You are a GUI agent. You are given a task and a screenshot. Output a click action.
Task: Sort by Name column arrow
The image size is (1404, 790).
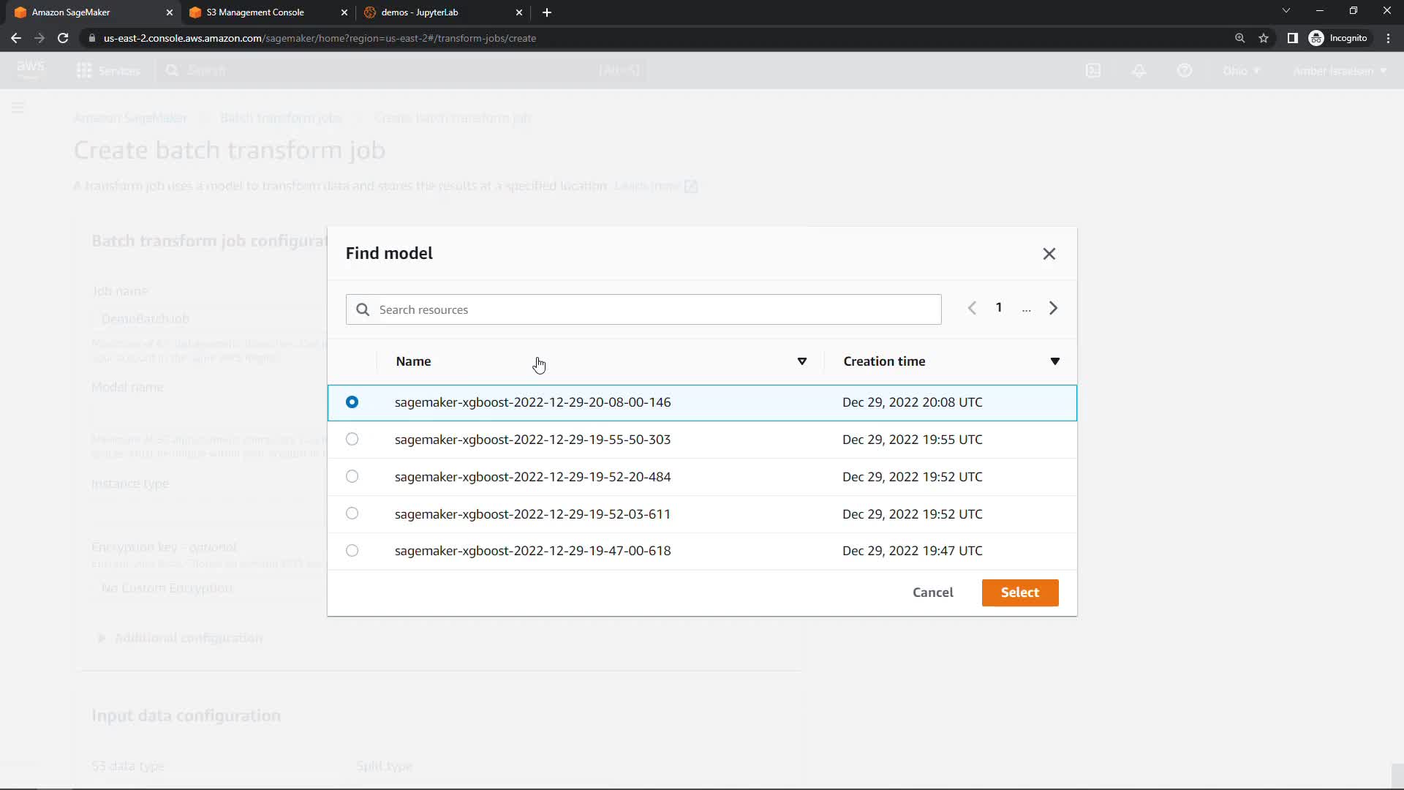click(801, 361)
